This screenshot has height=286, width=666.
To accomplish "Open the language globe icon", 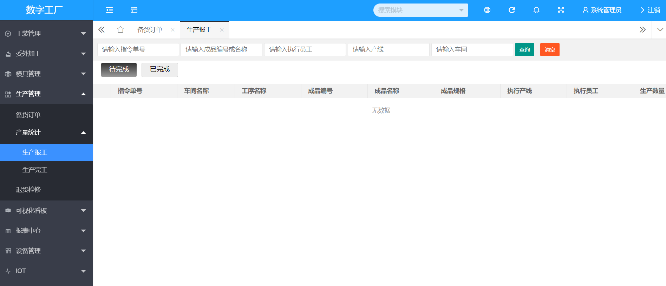I will 487,10.
